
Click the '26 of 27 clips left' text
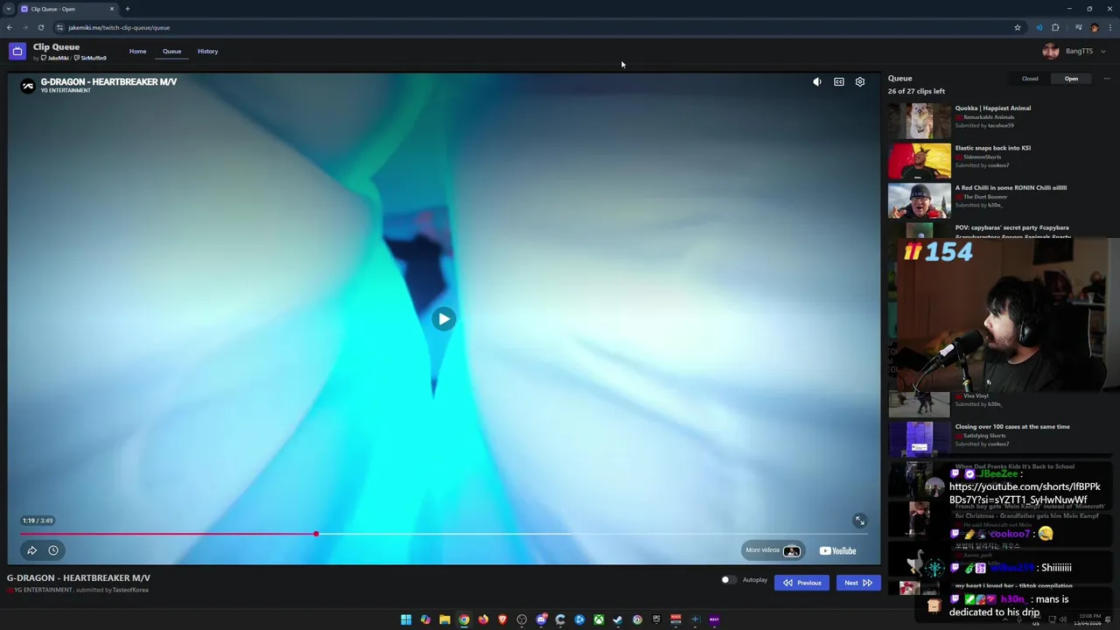tap(916, 91)
